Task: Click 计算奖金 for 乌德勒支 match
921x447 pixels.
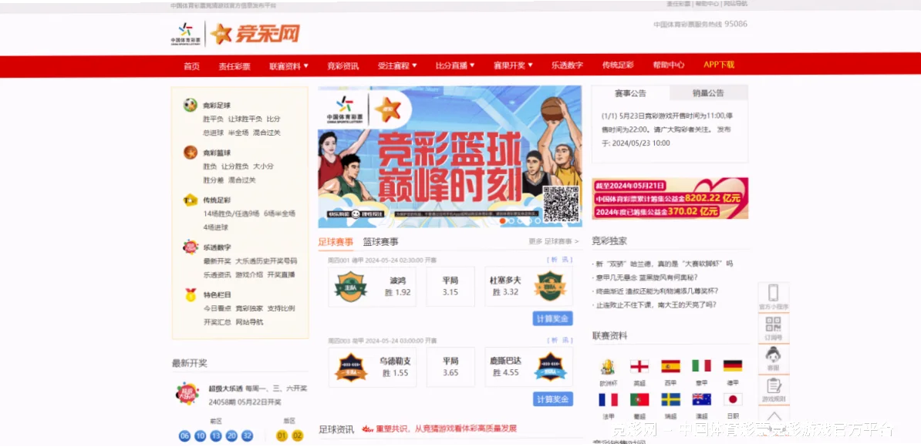Action: pos(553,399)
